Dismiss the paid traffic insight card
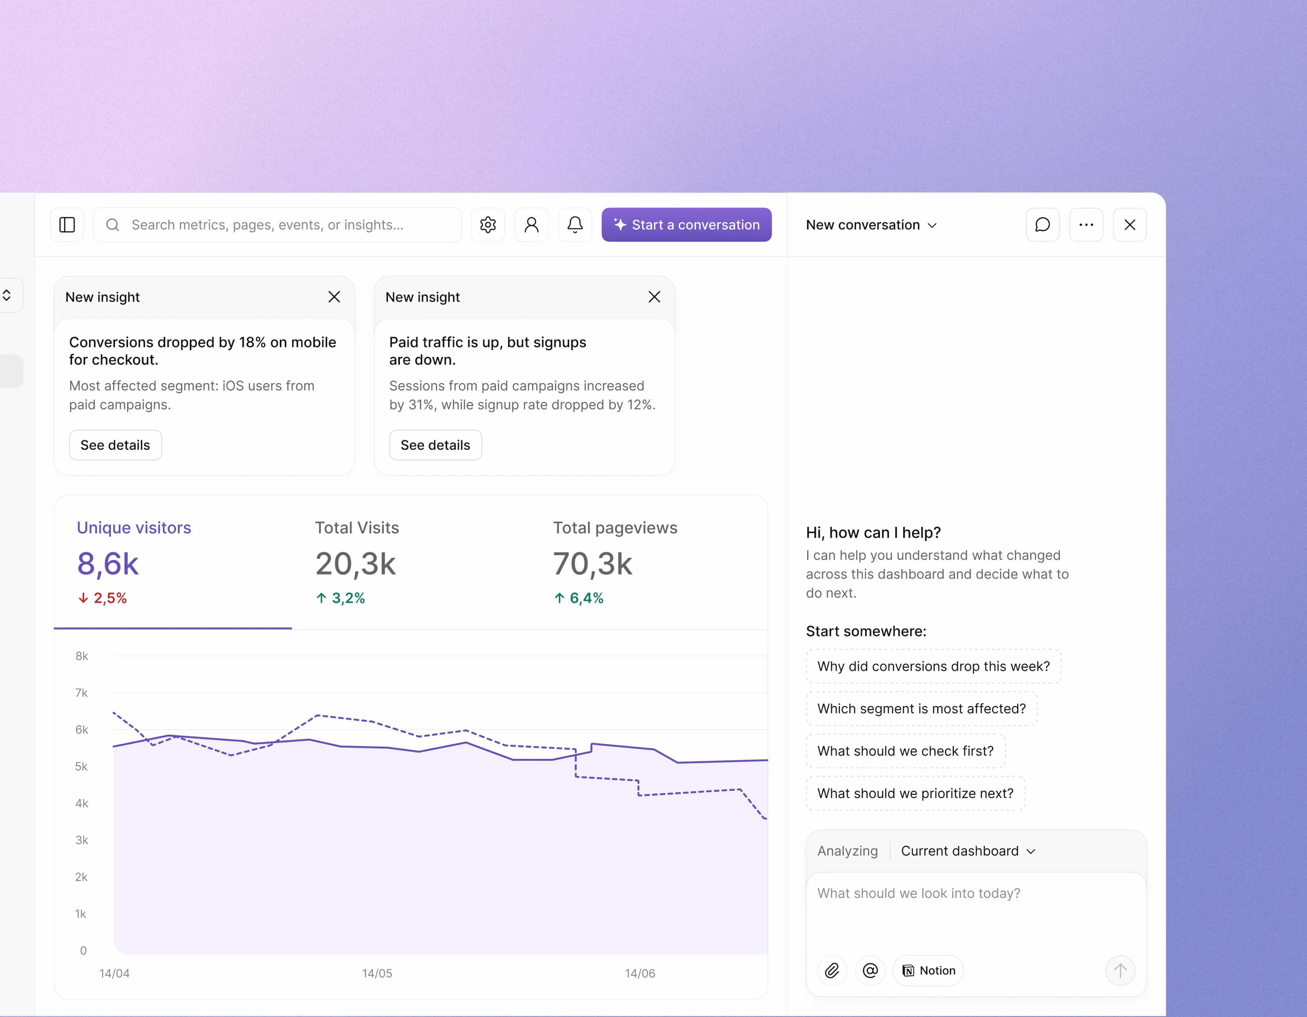 654,297
